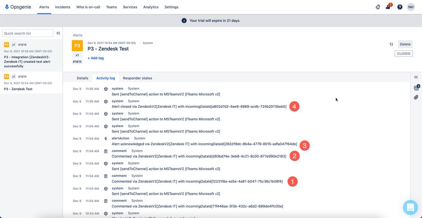Click the CLOSED status badge

(404, 54)
